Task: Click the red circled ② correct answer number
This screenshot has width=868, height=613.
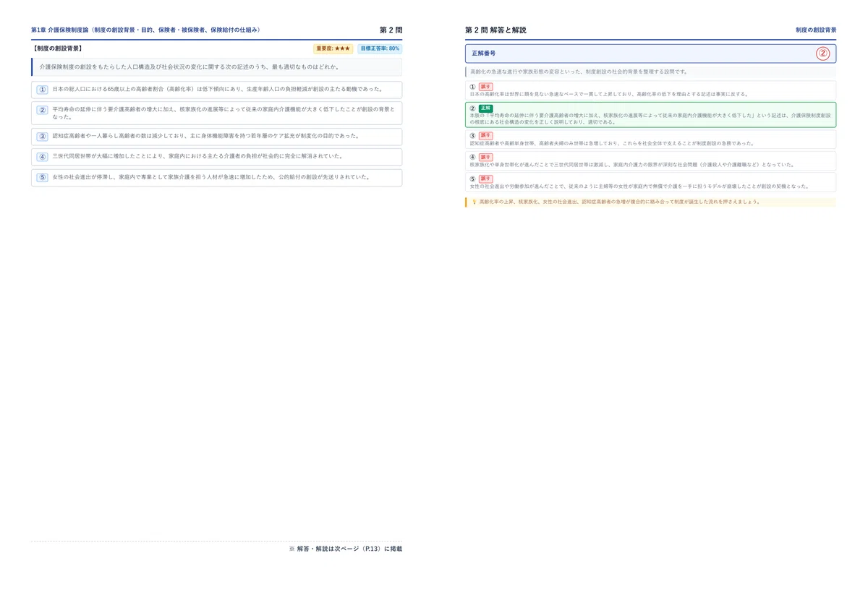Action: pos(822,53)
